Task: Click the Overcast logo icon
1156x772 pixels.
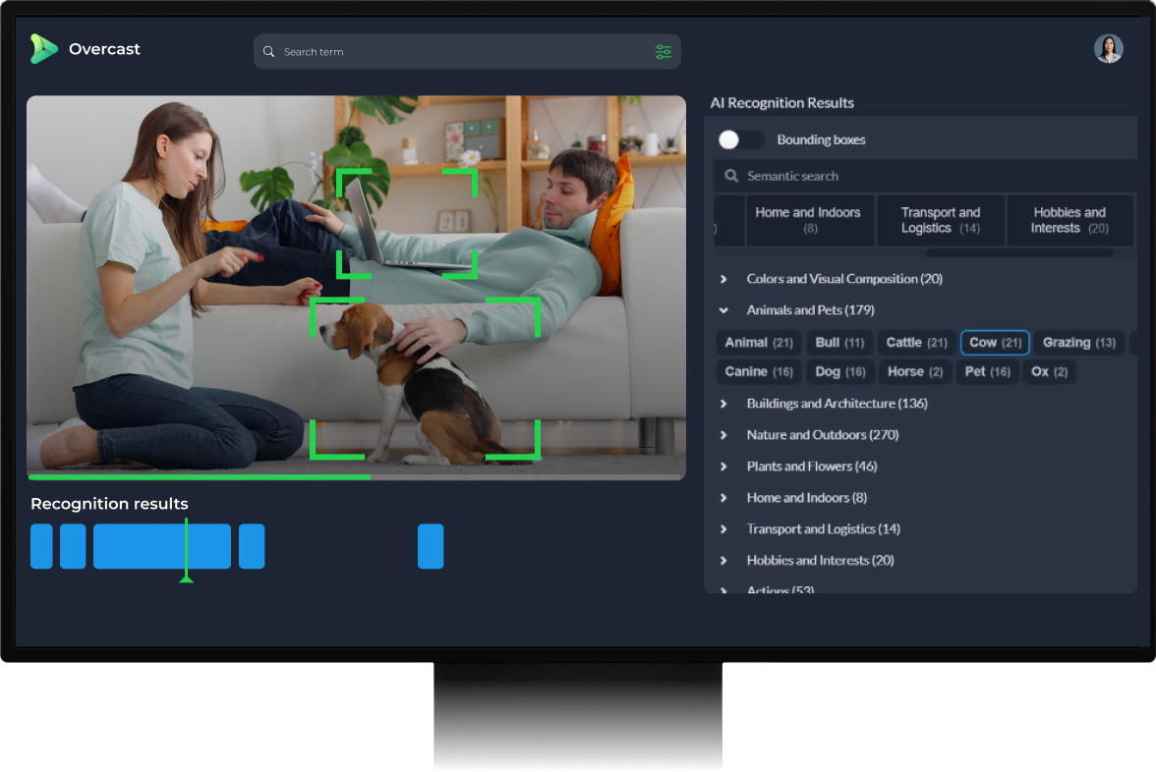Action: click(x=43, y=48)
